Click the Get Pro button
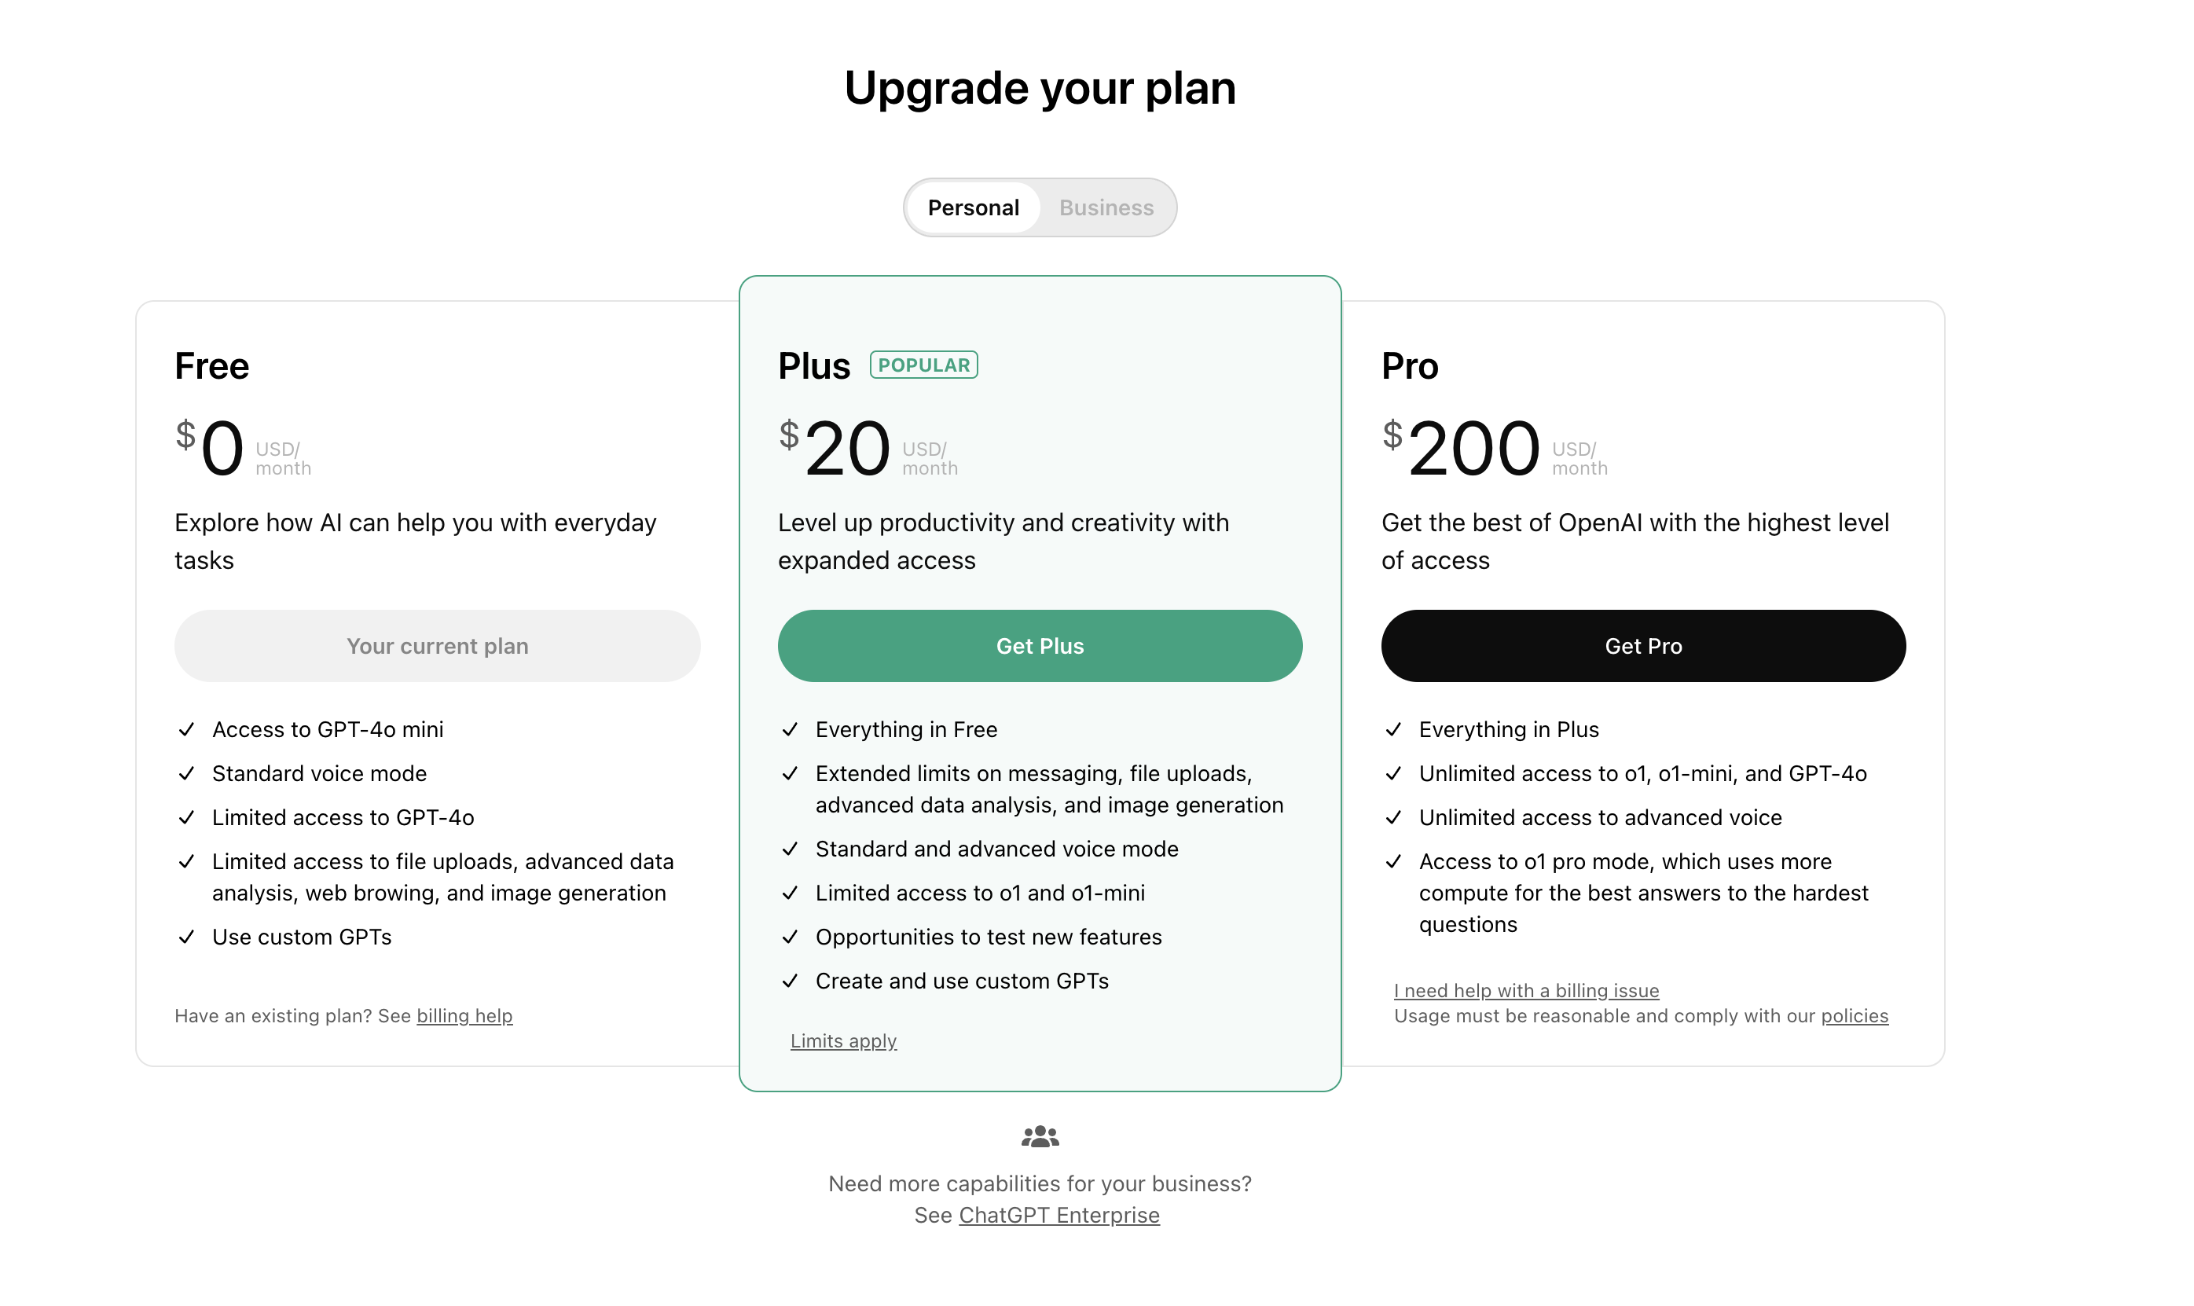The image size is (2194, 1306). click(x=1643, y=646)
